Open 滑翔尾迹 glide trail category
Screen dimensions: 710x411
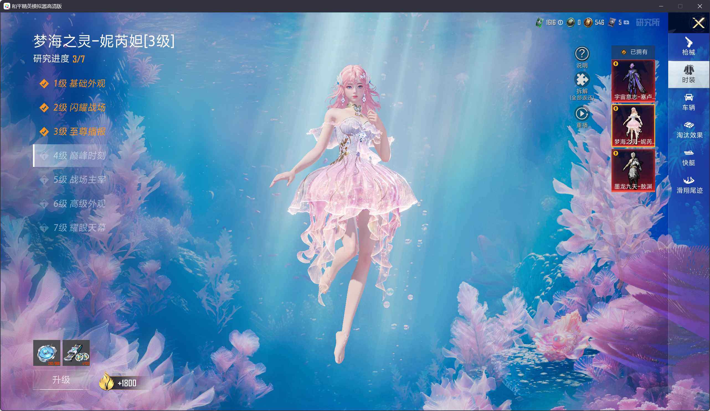point(689,185)
